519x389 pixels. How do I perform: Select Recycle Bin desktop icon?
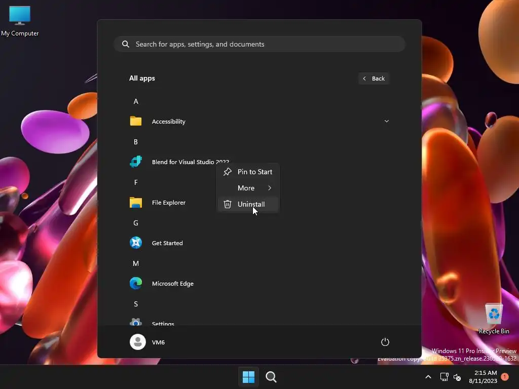(494, 319)
